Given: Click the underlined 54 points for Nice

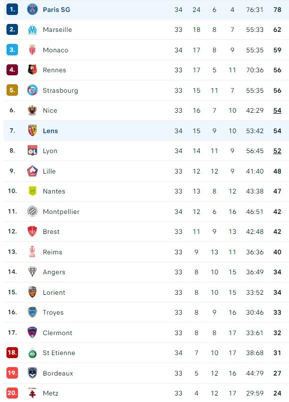Looking at the screenshot, I should pos(278,110).
